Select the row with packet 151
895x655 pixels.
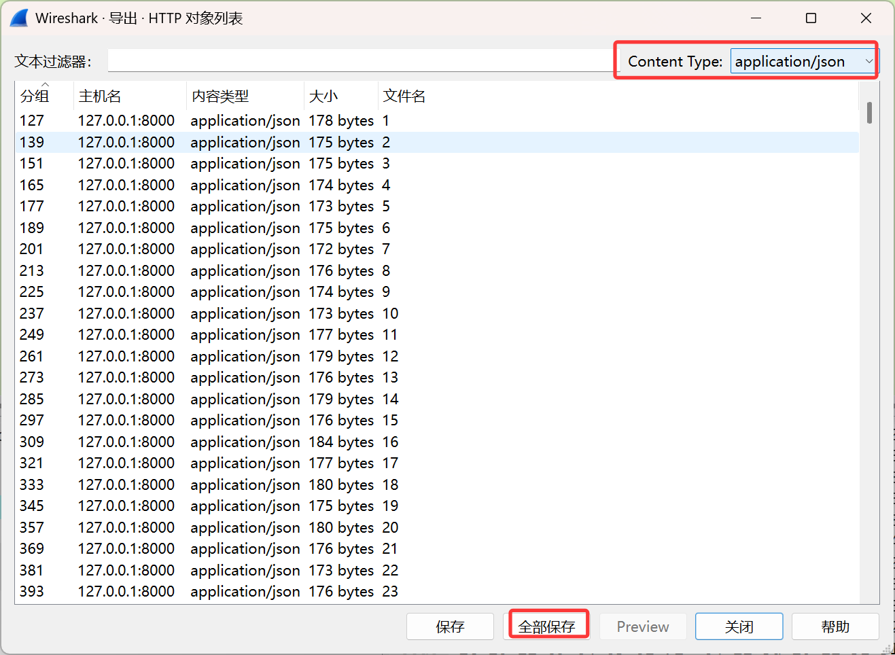437,164
